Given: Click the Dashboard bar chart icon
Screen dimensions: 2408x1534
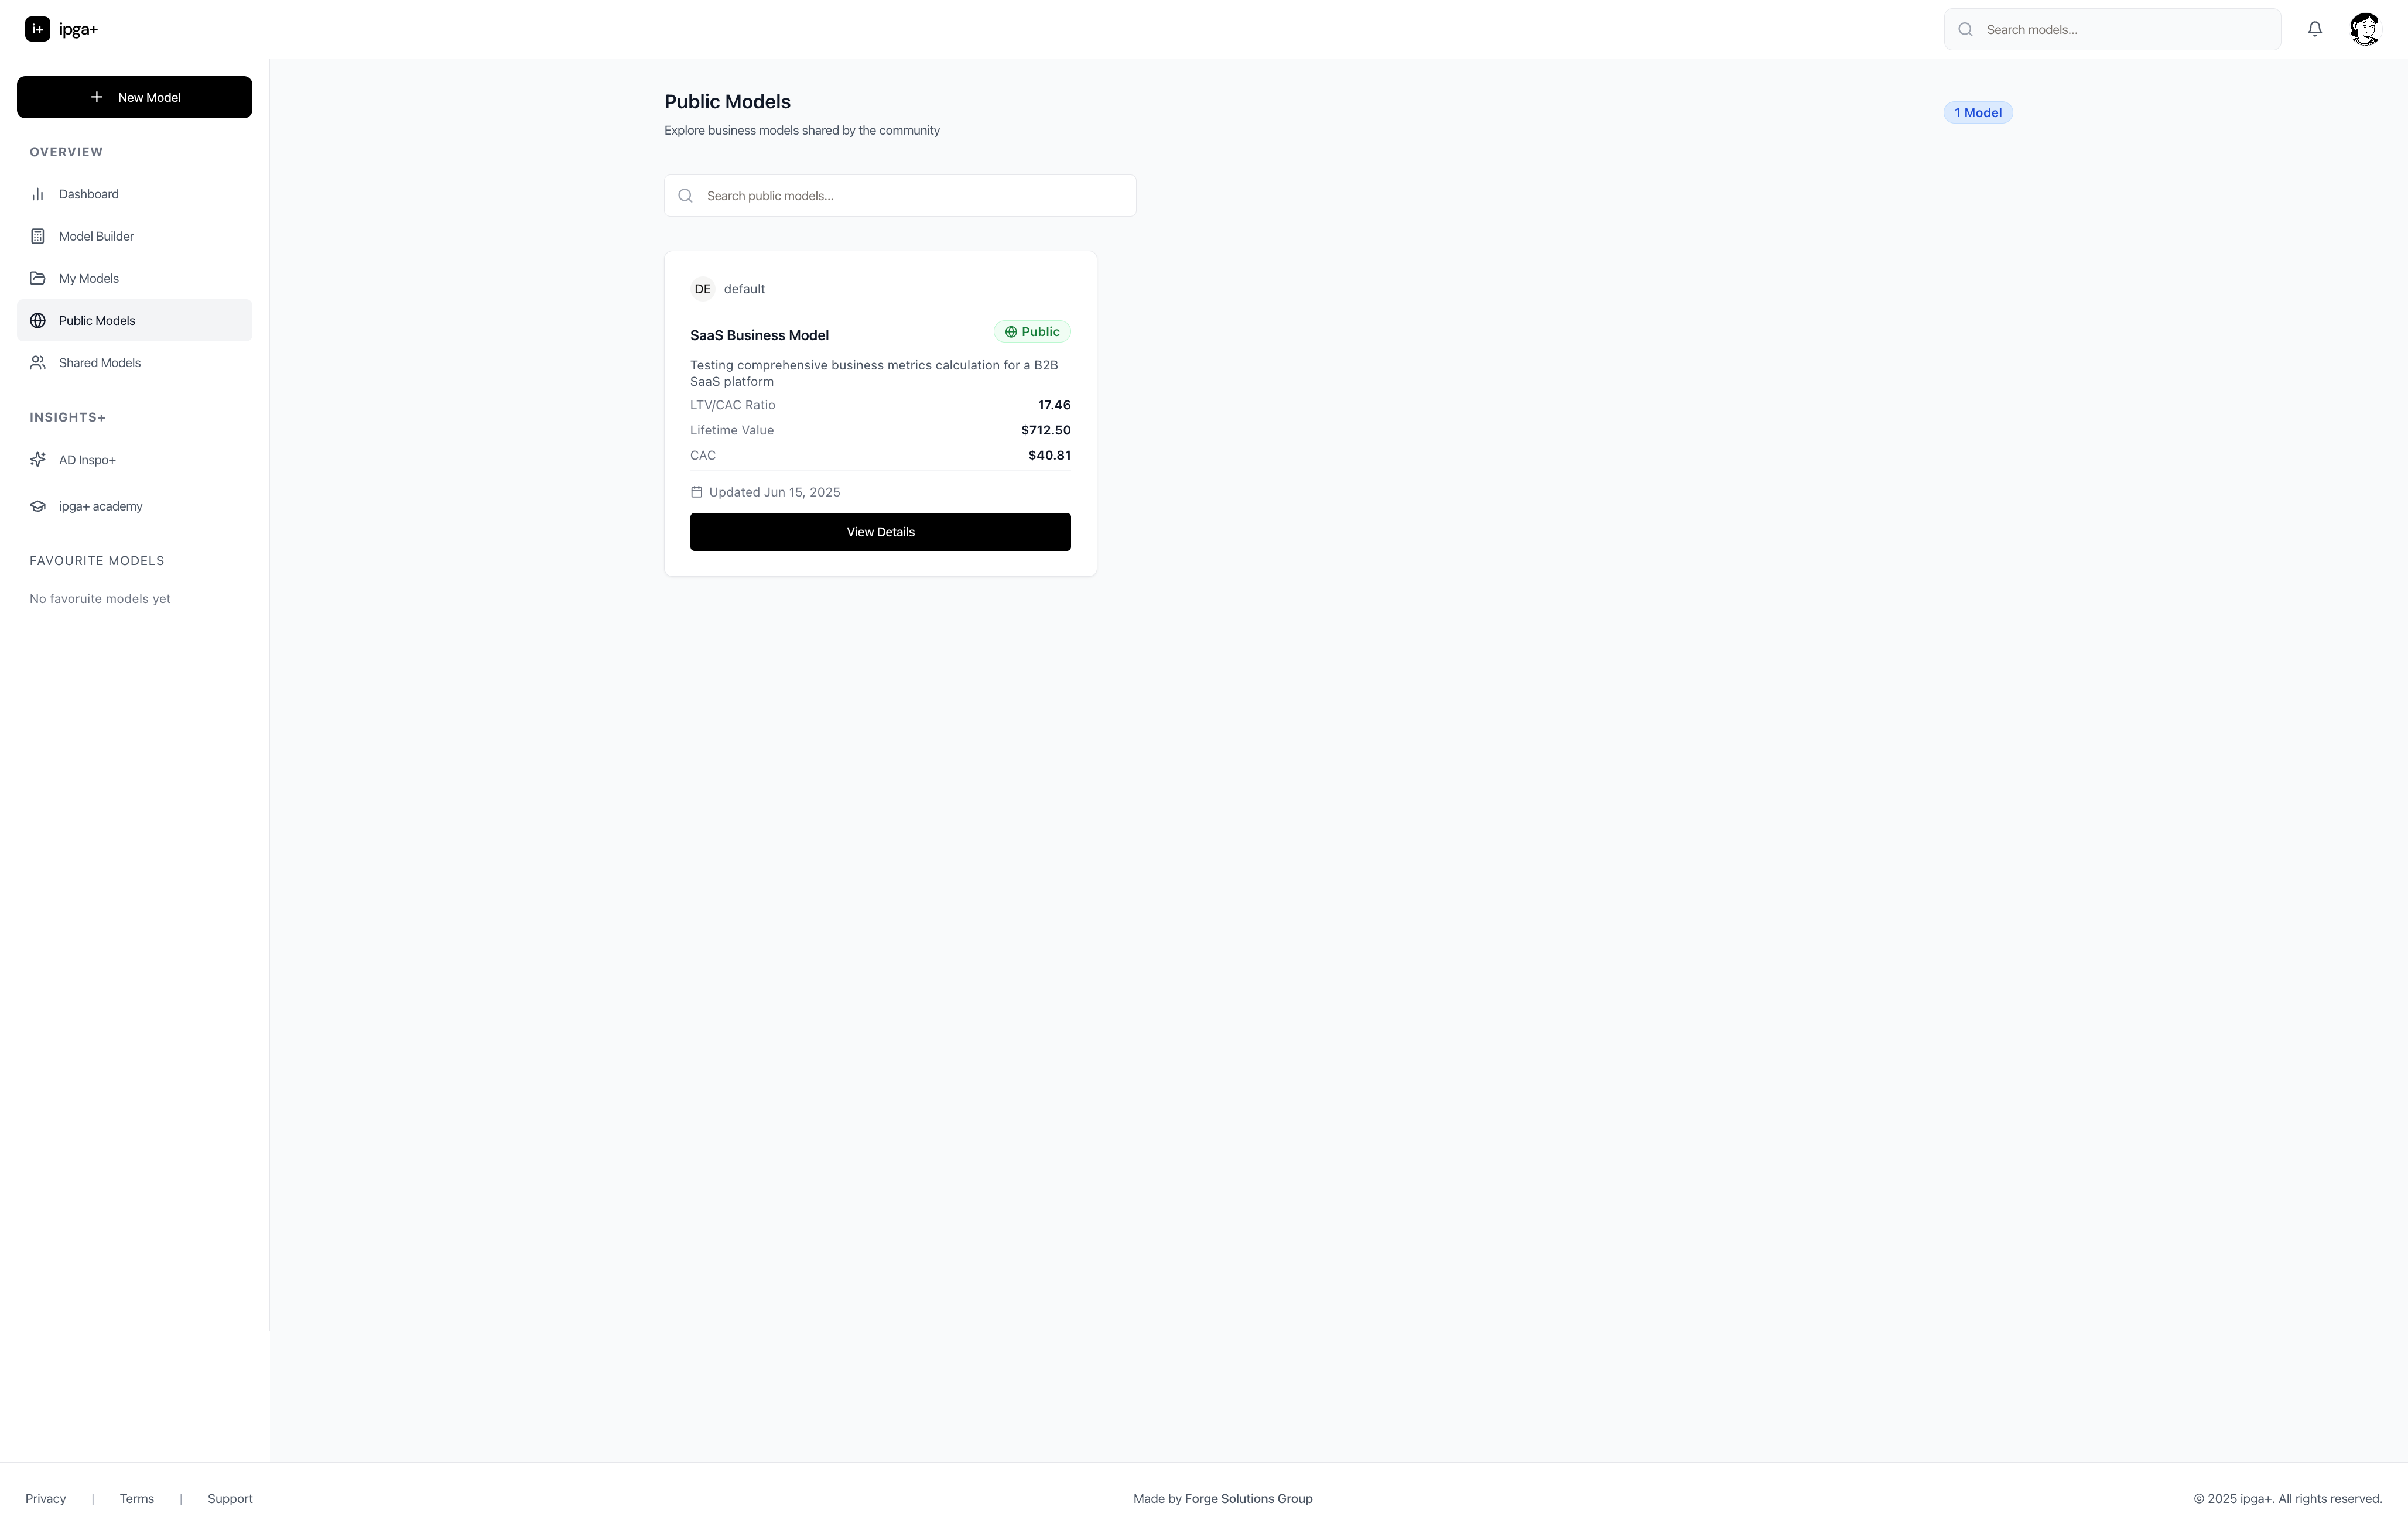Looking at the screenshot, I should (37, 194).
